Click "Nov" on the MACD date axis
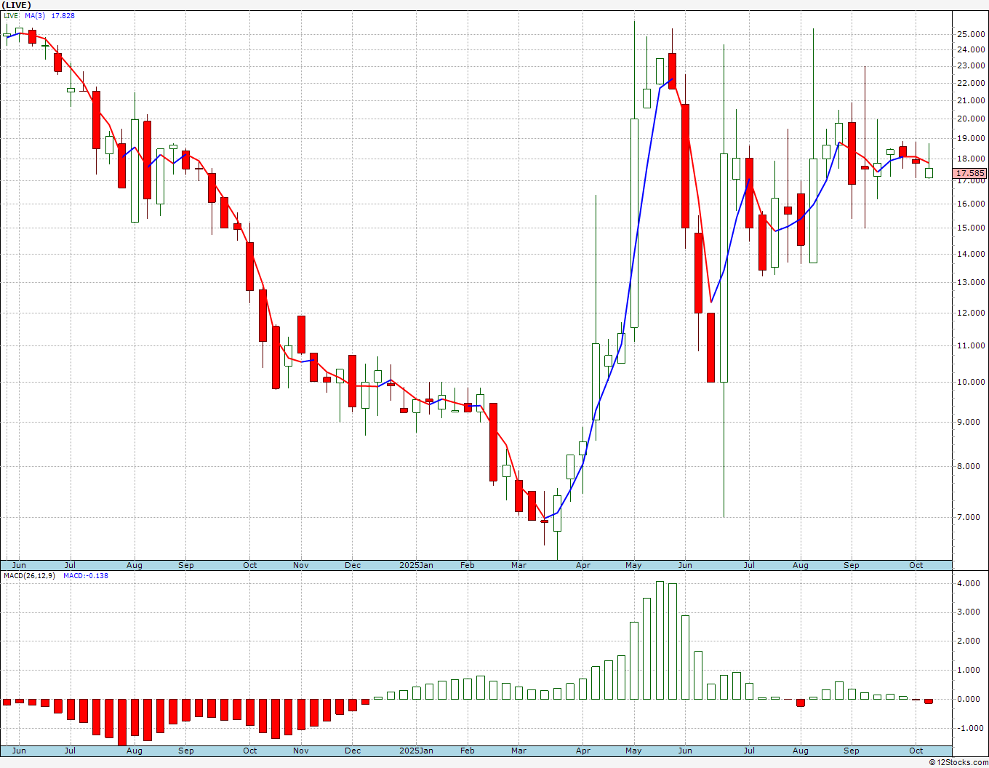The height and width of the screenshot is (768, 989). click(301, 751)
